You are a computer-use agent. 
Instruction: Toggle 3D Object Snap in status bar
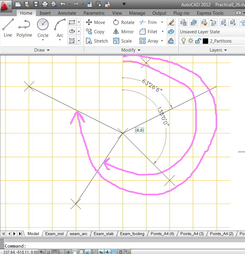(81, 252)
